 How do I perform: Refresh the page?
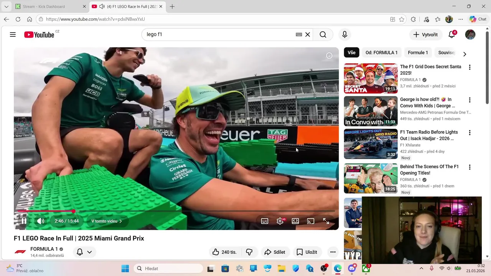pyautogui.click(x=18, y=19)
